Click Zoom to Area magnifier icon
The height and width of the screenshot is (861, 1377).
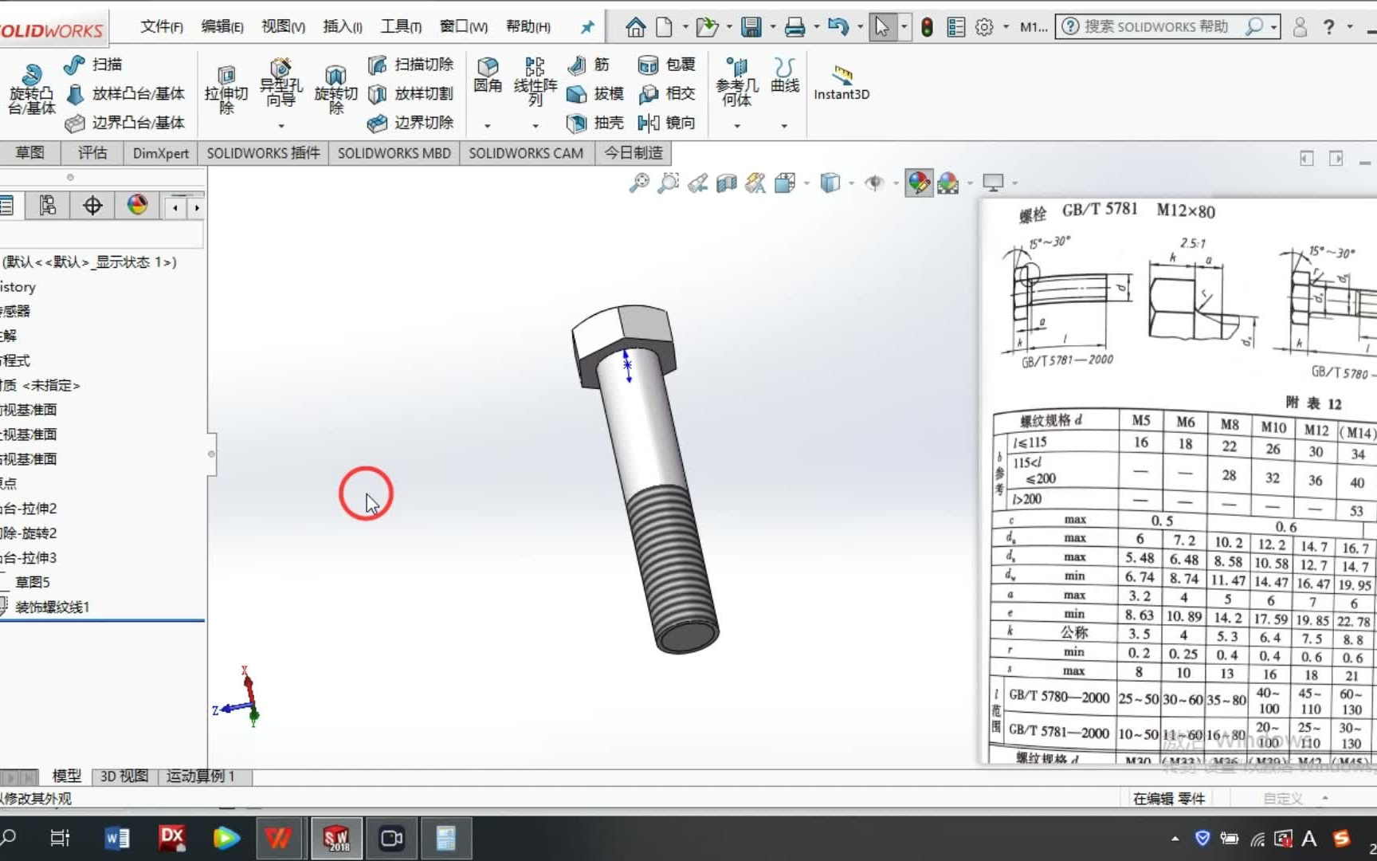pyautogui.click(x=668, y=183)
